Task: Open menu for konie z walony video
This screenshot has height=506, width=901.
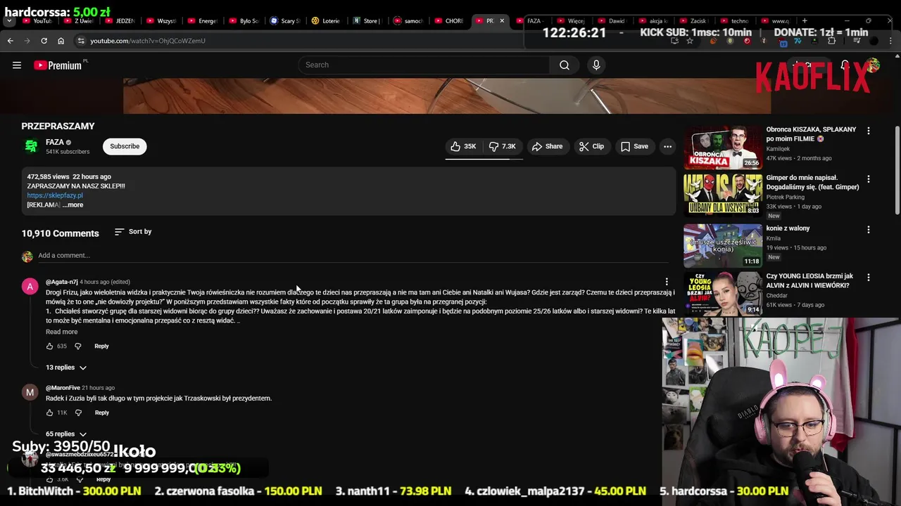Action: click(868, 229)
